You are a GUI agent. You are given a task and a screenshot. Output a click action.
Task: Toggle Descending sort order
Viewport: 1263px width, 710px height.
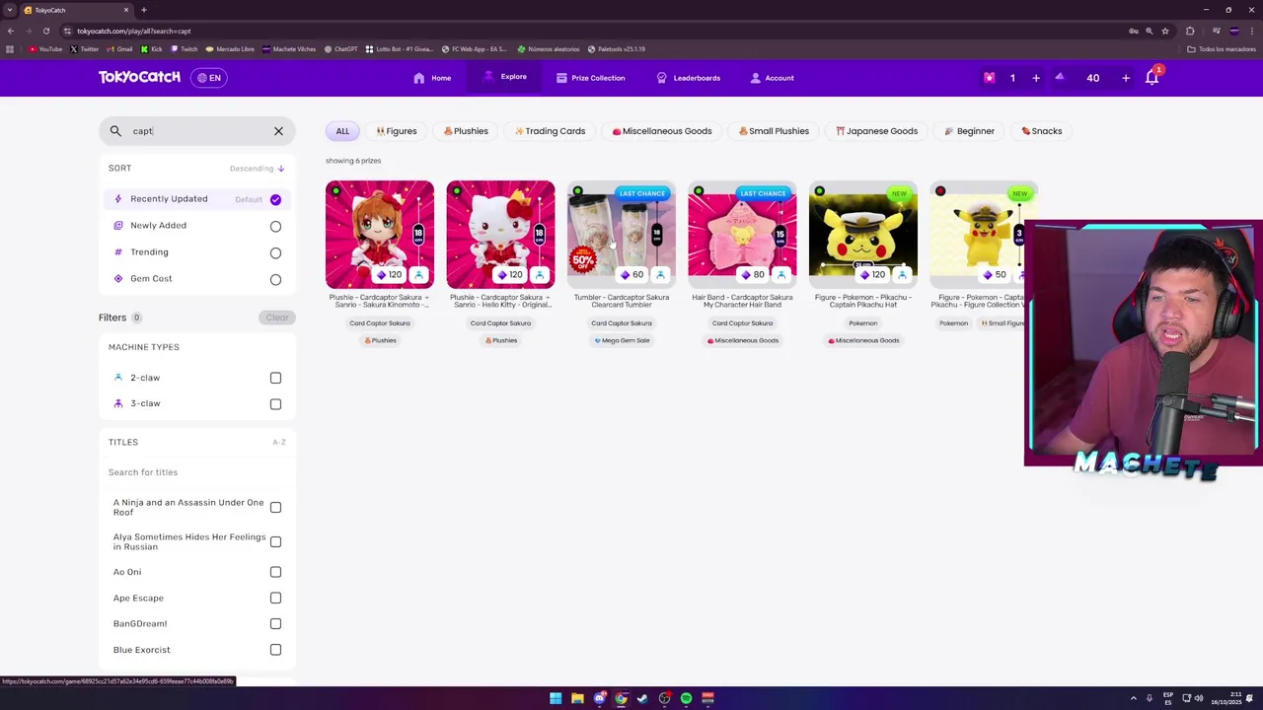(257, 169)
